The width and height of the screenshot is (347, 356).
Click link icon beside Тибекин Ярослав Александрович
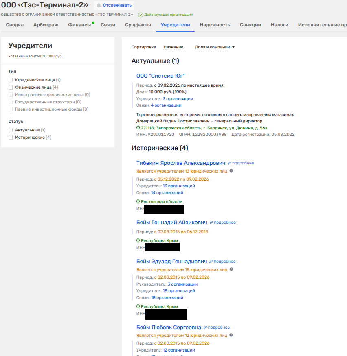pyautogui.click(x=229, y=163)
